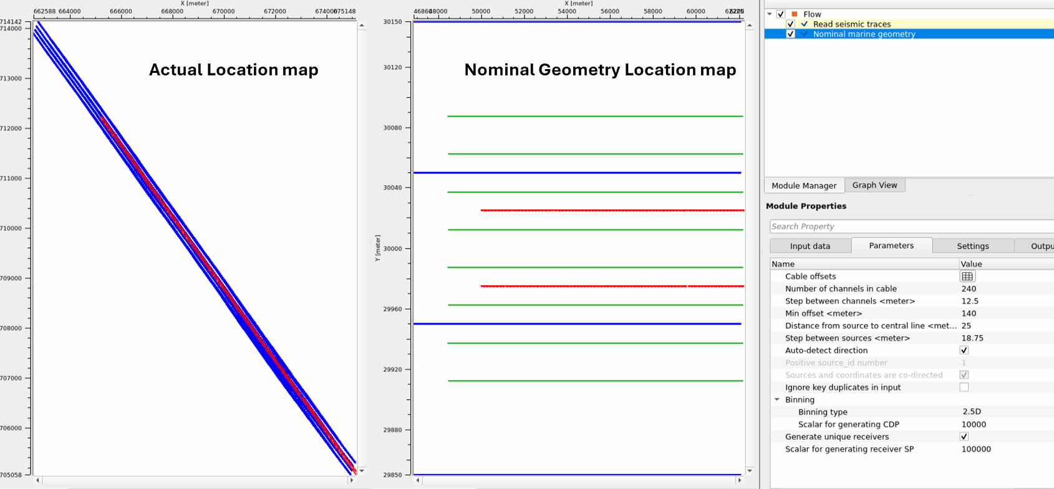This screenshot has width=1054, height=489.
Task: Select the Cable offsets parameter row
Action: click(912, 277)
